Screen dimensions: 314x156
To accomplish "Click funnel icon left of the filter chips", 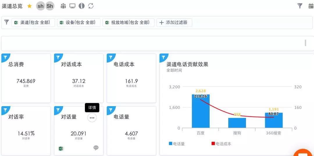I will pyautogui.click(x=7, y=22).
